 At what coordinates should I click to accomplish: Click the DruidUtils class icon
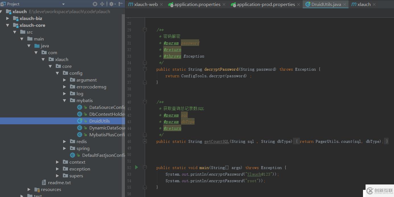[x=79, y=121]
